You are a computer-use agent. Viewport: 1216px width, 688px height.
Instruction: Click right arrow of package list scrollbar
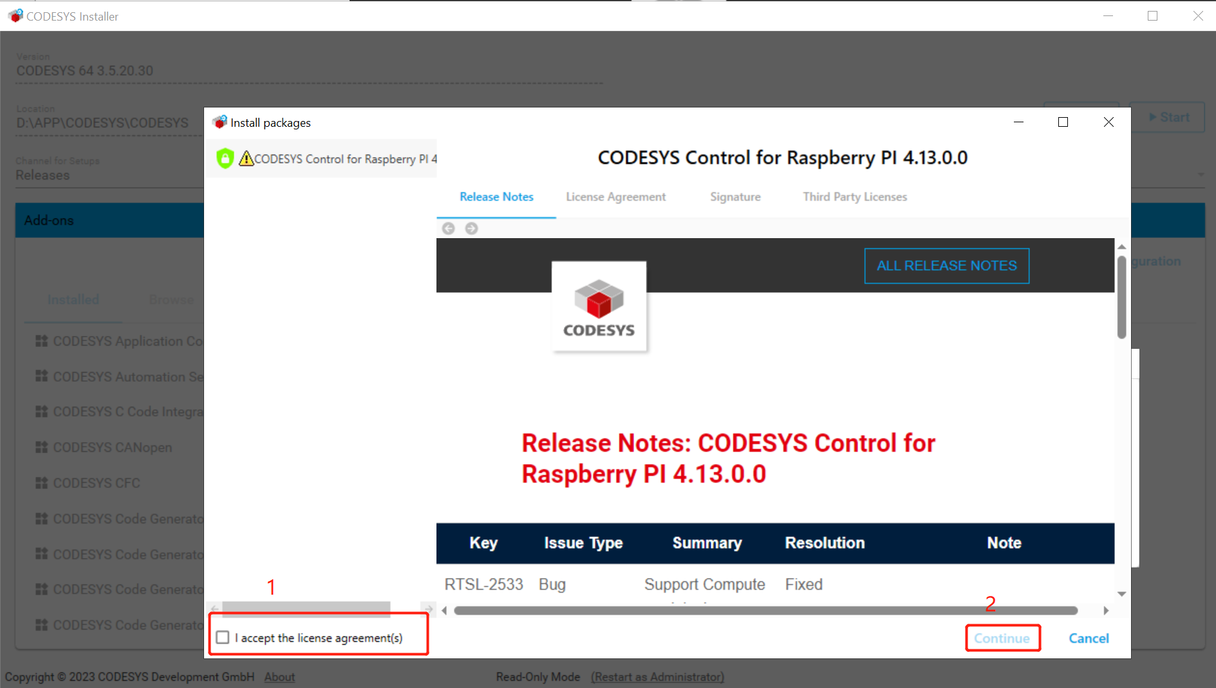coord(428,609)
